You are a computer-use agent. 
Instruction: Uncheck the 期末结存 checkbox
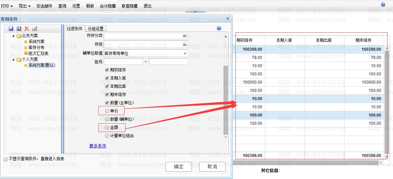click(107, 94)
